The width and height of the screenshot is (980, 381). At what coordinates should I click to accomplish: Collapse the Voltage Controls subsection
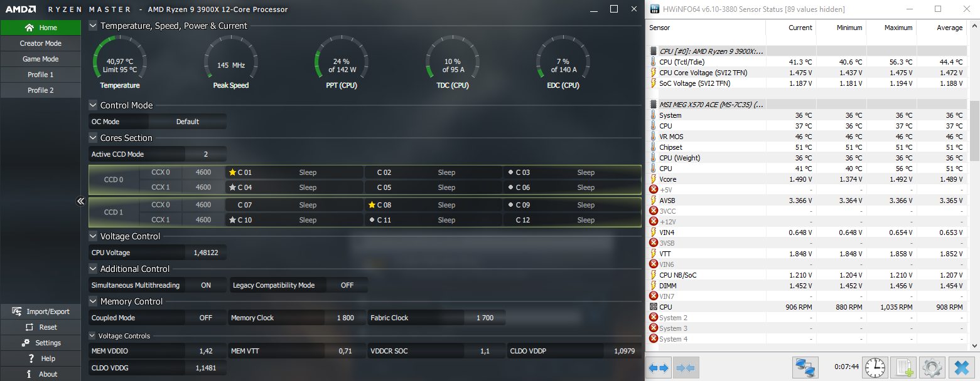(92, 336)
